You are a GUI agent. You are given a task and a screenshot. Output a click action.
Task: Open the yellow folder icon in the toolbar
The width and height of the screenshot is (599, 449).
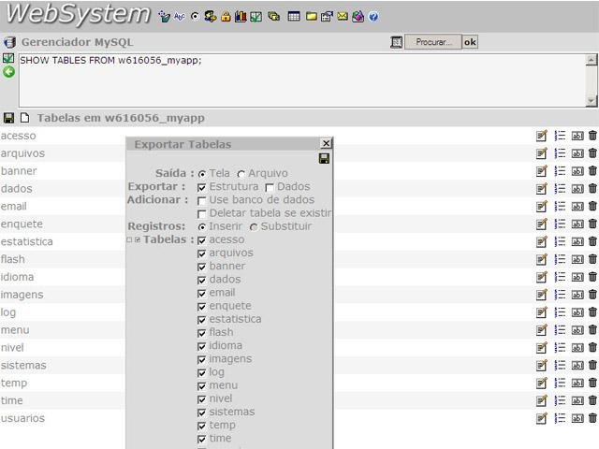pos(312,17)
